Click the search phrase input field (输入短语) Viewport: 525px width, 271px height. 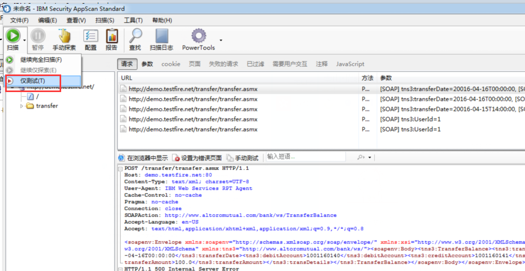coord(305,157)
